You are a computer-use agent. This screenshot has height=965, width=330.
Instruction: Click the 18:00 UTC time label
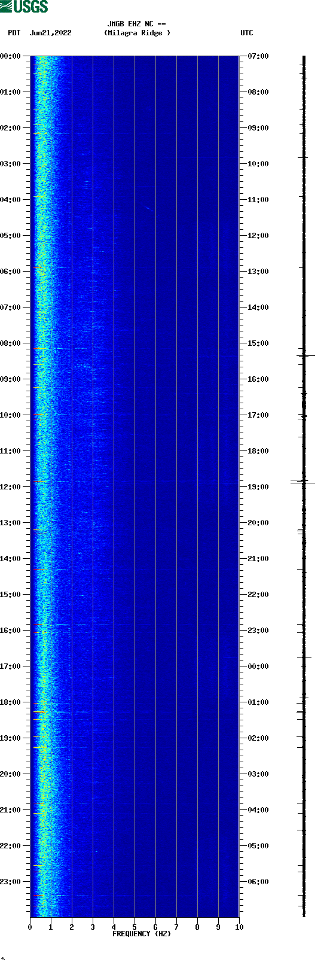point(258,451)
